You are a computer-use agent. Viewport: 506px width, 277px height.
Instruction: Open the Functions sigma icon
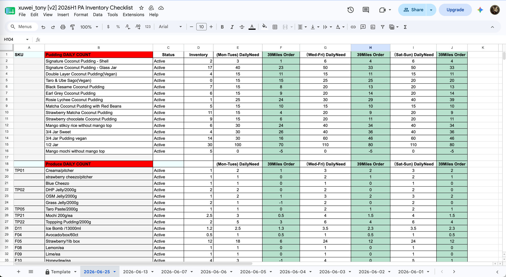405,27
